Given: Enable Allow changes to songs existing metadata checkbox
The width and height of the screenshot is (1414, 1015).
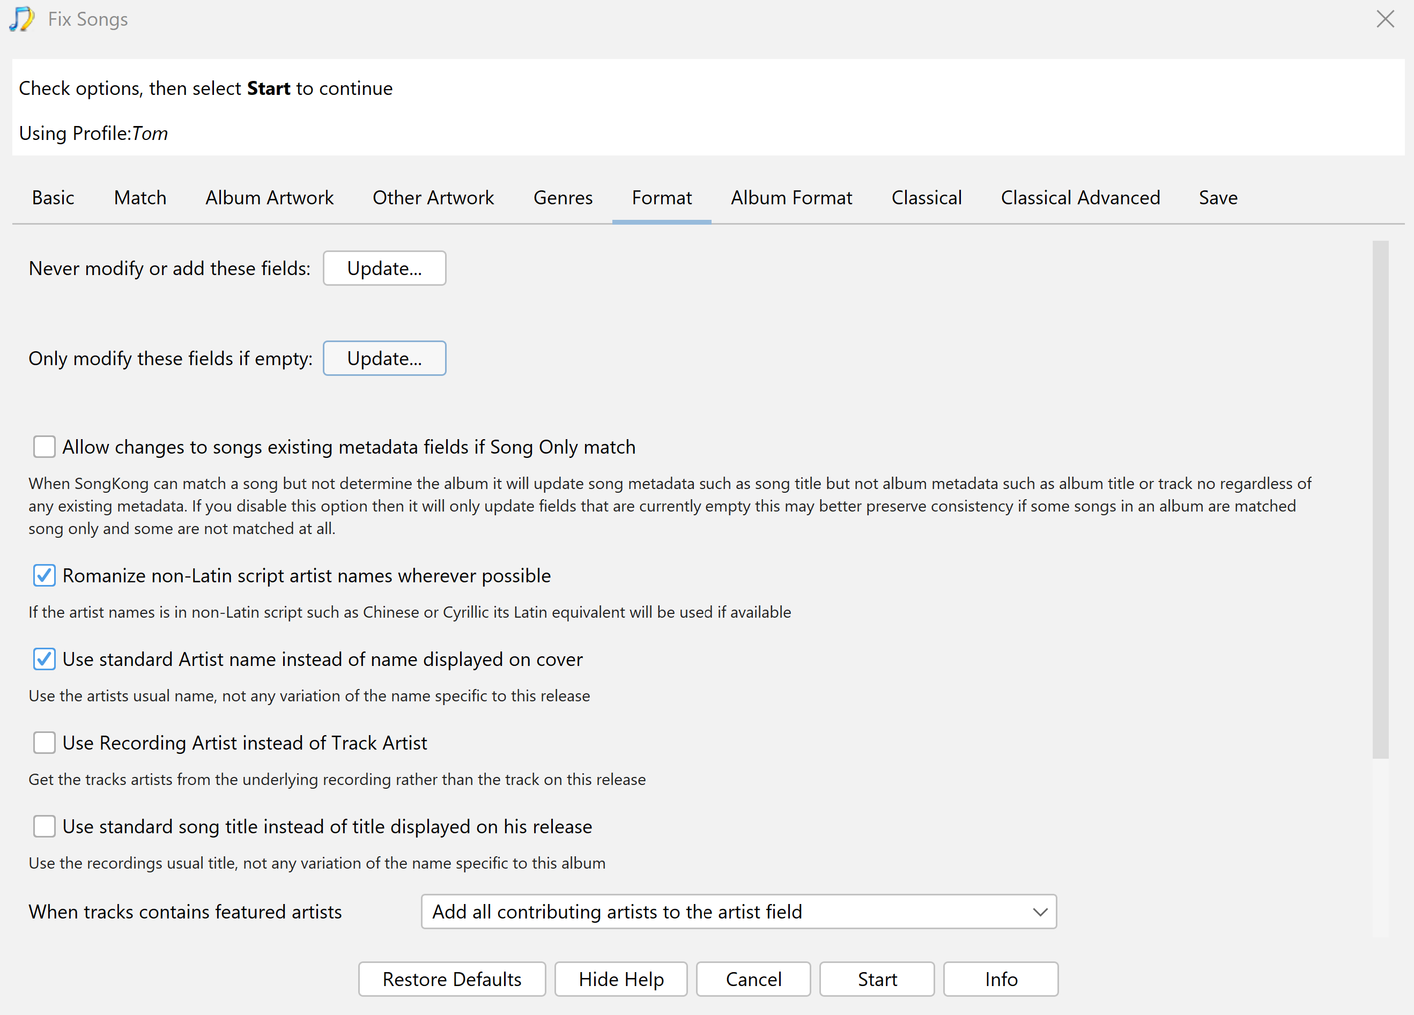Looking at the screenshot, I should [x=45, y=447].
